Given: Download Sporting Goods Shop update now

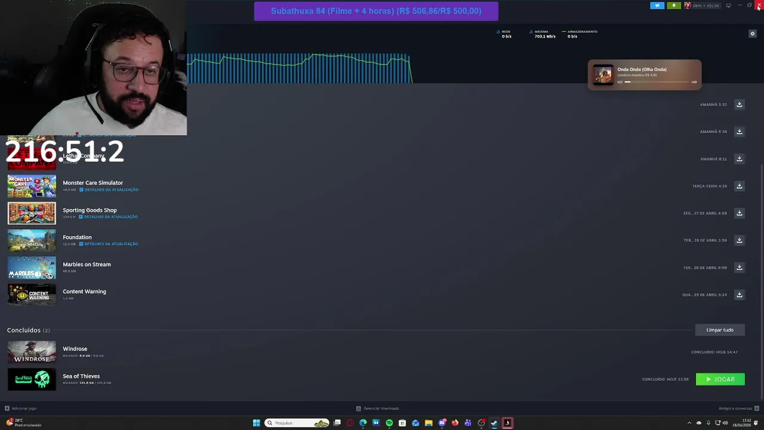Looking at the screenshot, I should pos(739,213).
